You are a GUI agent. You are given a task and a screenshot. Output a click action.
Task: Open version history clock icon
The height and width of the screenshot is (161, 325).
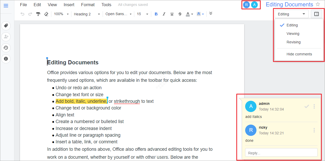(6, 48)
